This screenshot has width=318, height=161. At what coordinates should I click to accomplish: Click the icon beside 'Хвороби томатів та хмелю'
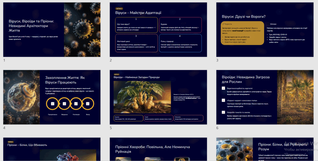click(223, 112)
